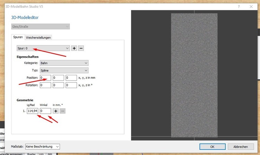This screenshot has height=155, width=260.
Task: Click the Winkel input field
Action: (x=45, y=111)
